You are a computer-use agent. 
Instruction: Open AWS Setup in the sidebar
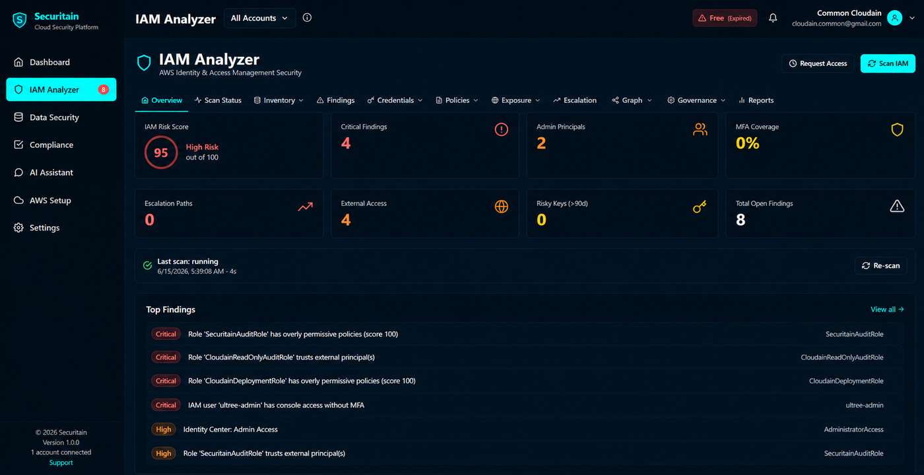[x=61, y=201]
